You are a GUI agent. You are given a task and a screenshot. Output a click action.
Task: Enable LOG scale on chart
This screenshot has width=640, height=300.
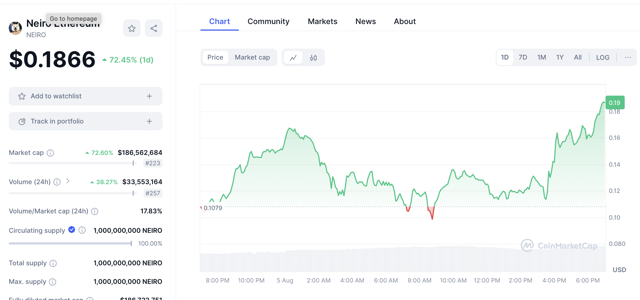click(603, 58)
